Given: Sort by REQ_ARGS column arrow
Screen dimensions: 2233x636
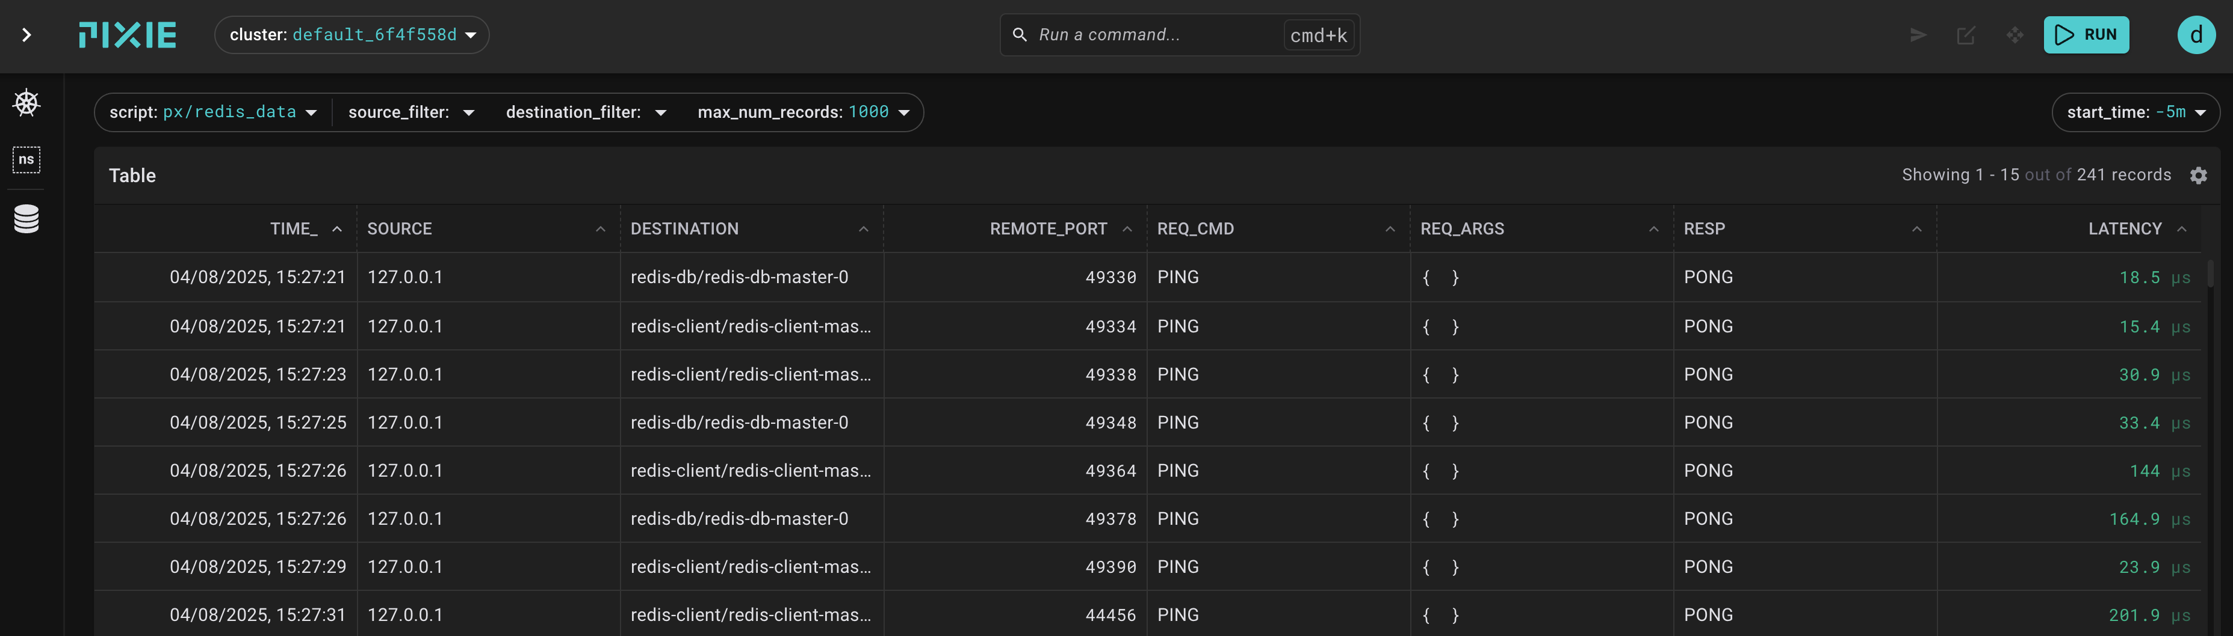Looking at the screenshot, I should click(1654, 229).
